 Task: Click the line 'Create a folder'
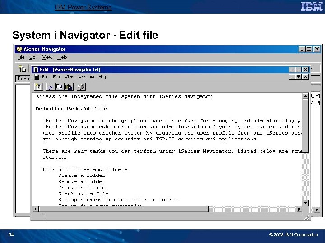click(x=82, y=175)
